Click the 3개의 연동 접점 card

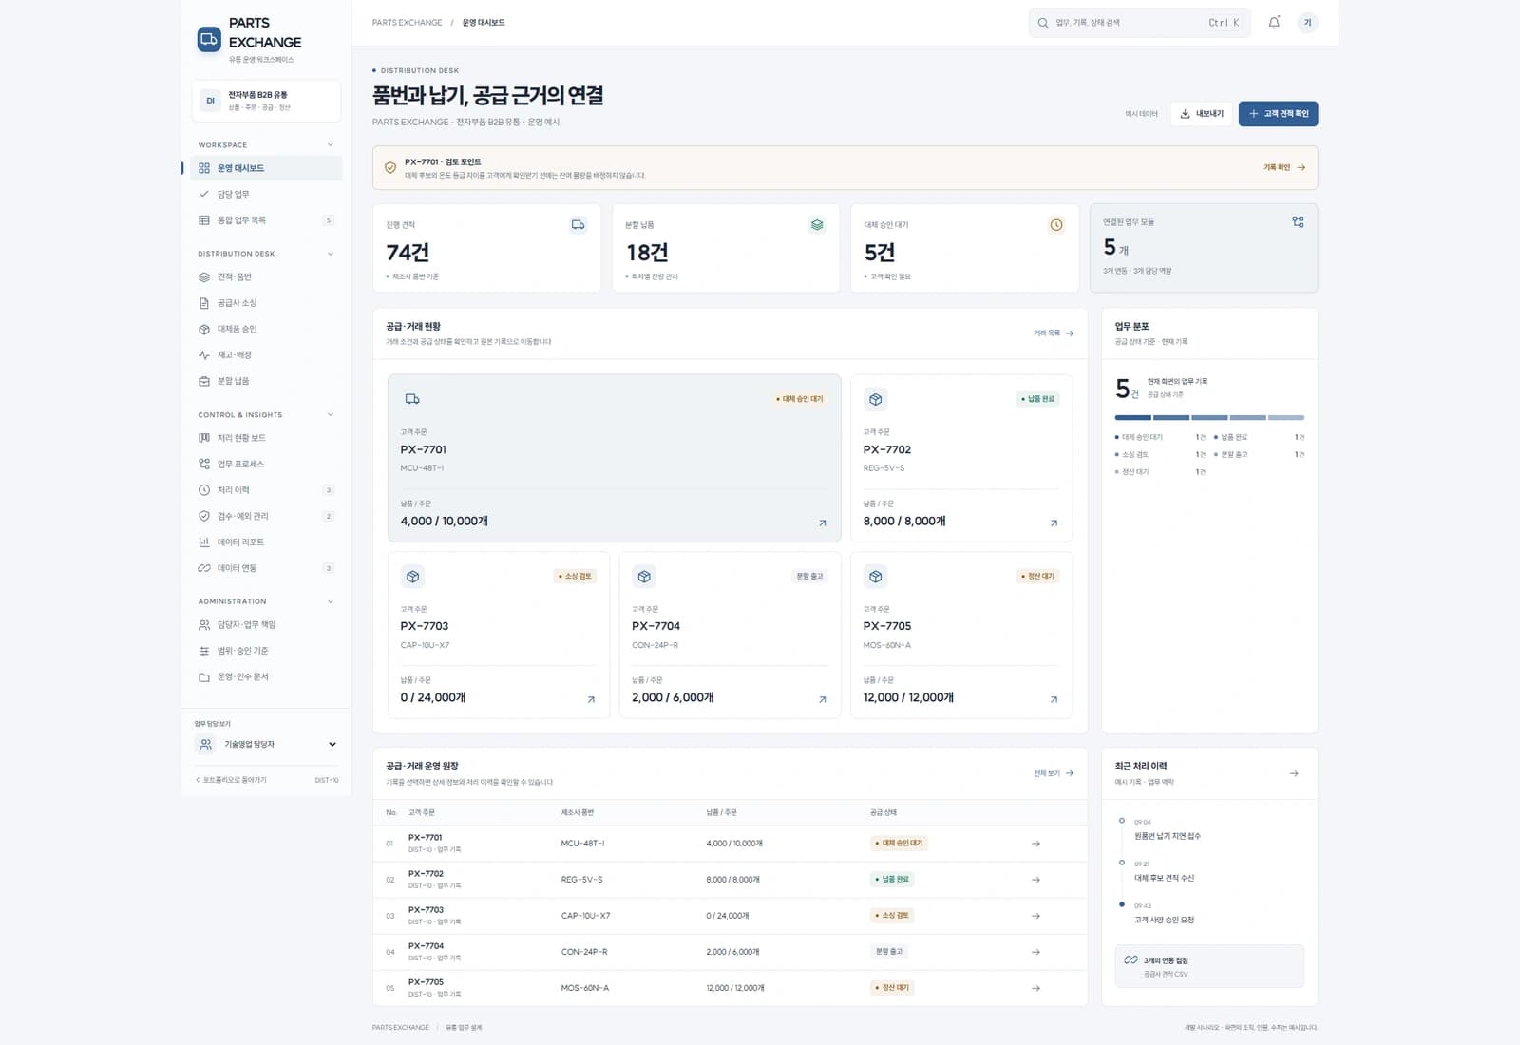pyautogui.click(x=1209, y=966)
